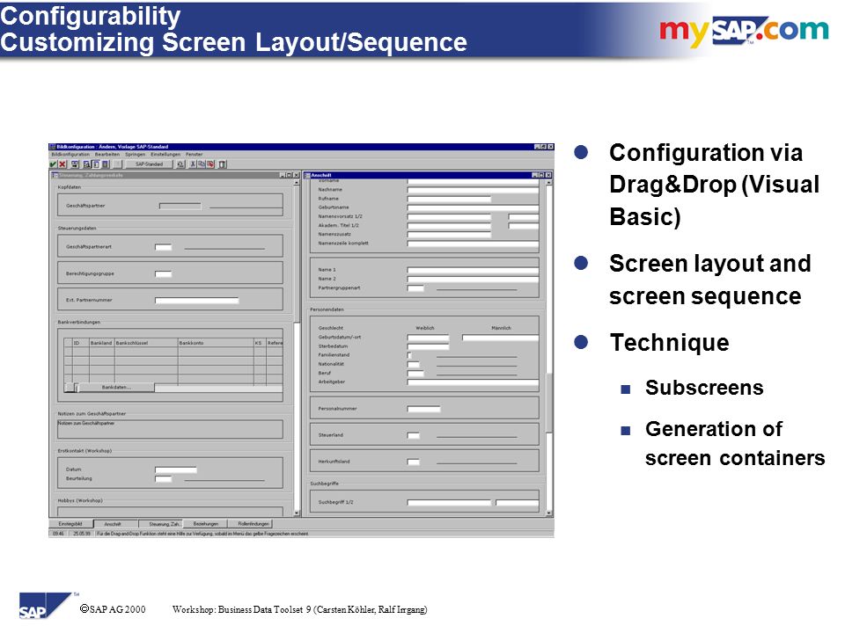Click the first Suchbegriff 1/2 field
845x633 pixels.
point(449,503)
